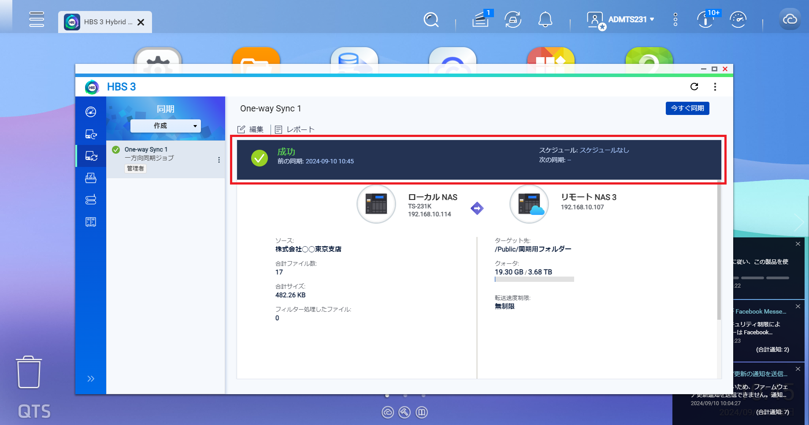Click the source 株式会社〇〇東京支店 text
The width and height of the screenshot is (809, 425).
pos(308,249)
